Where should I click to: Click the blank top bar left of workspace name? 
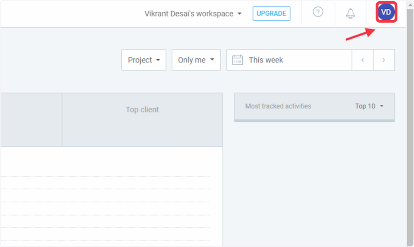pos(69,14)
